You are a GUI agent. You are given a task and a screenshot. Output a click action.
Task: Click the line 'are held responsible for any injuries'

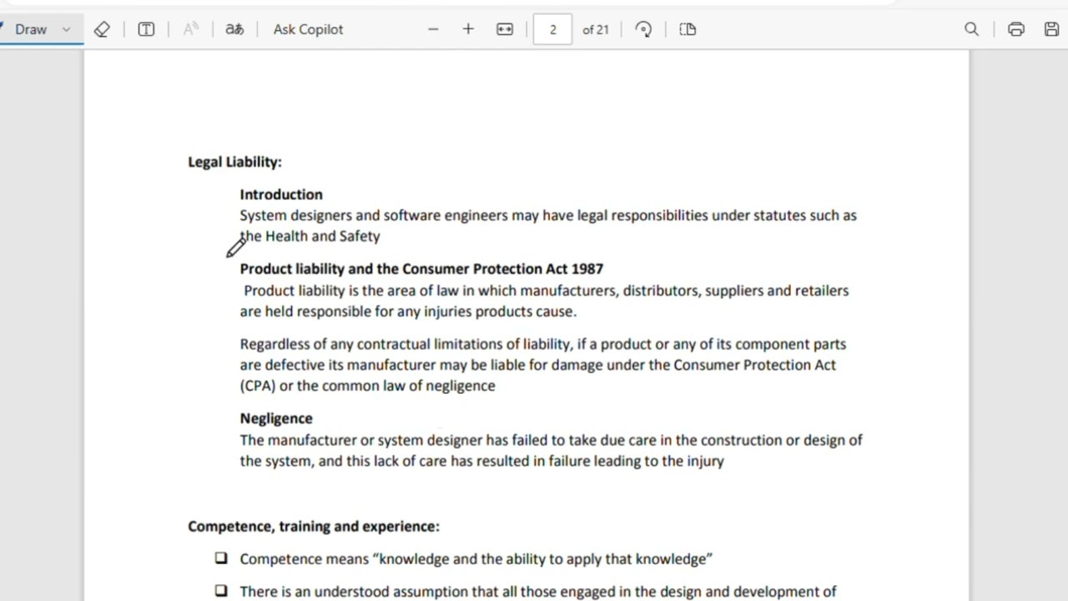pyautogui.click(x=408, y=311)
